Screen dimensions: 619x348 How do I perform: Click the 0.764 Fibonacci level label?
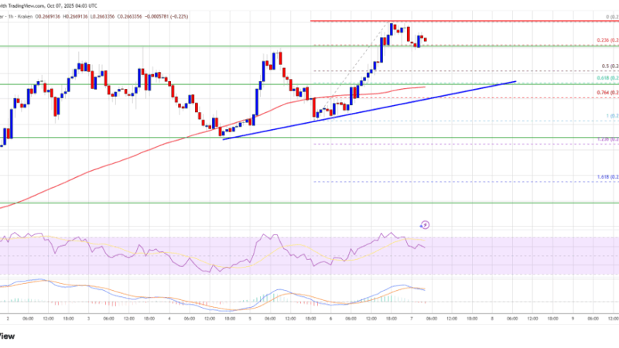[x=606, y=94]
